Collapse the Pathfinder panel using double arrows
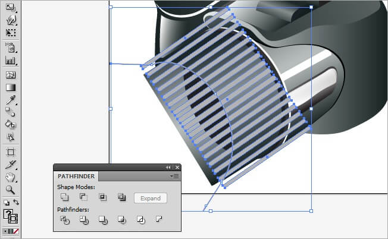388x239 pixels. [x=168, y=168]
